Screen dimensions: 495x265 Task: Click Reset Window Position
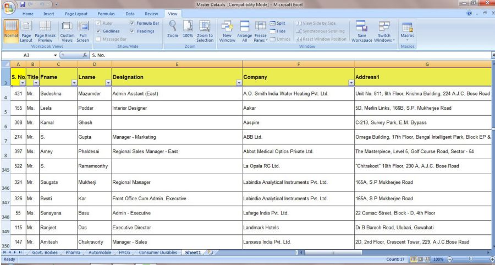(321, 39)
